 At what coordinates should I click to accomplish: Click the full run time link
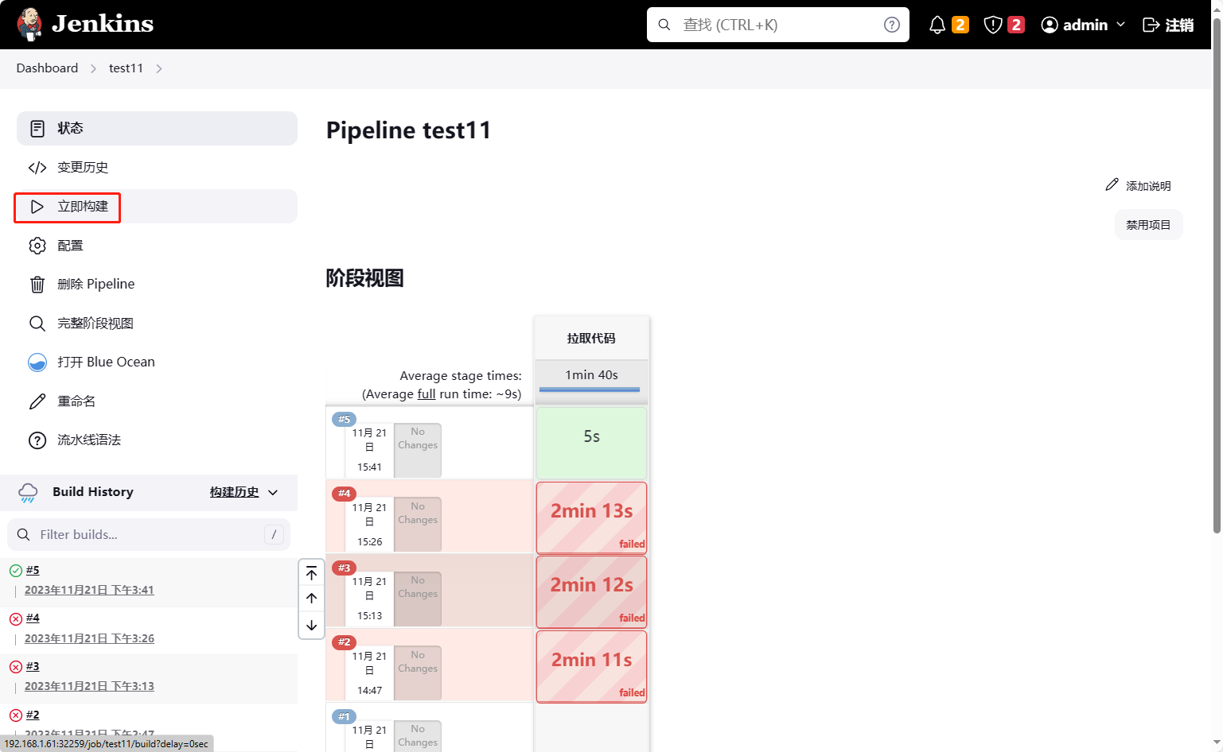(426, 394)
